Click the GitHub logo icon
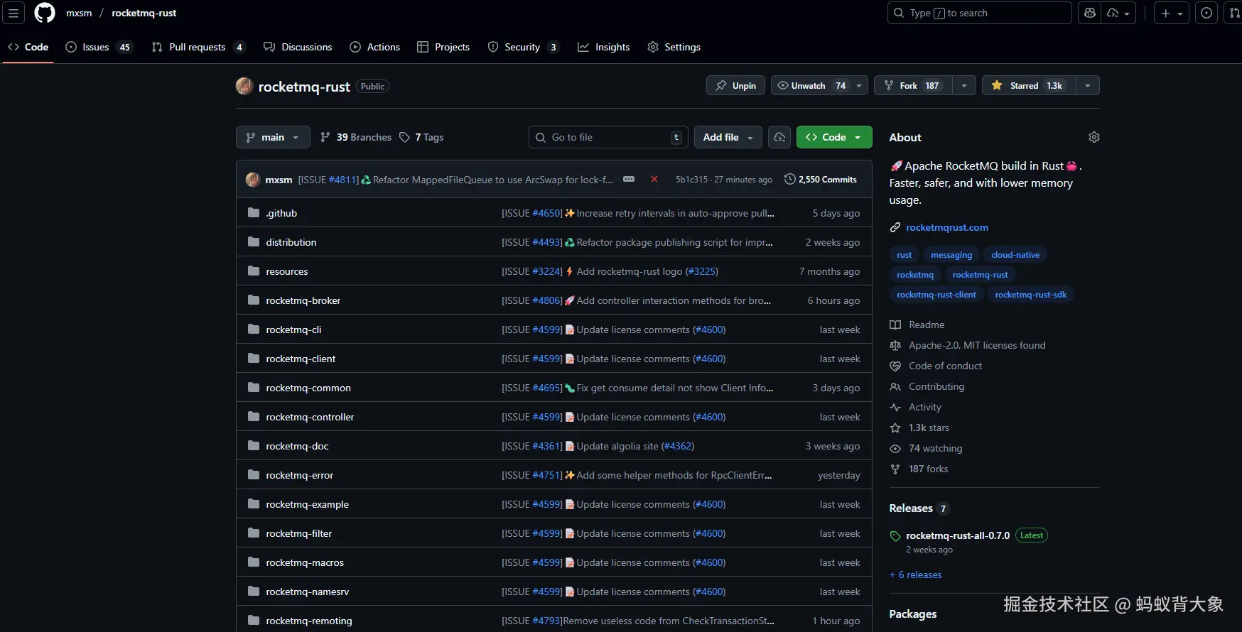Screen dimensions: 1242x632 click(44, 13)
